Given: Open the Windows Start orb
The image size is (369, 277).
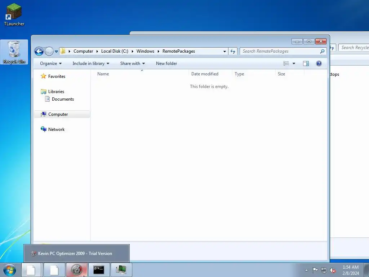Looking at the screenshot, I should point(10,270).
